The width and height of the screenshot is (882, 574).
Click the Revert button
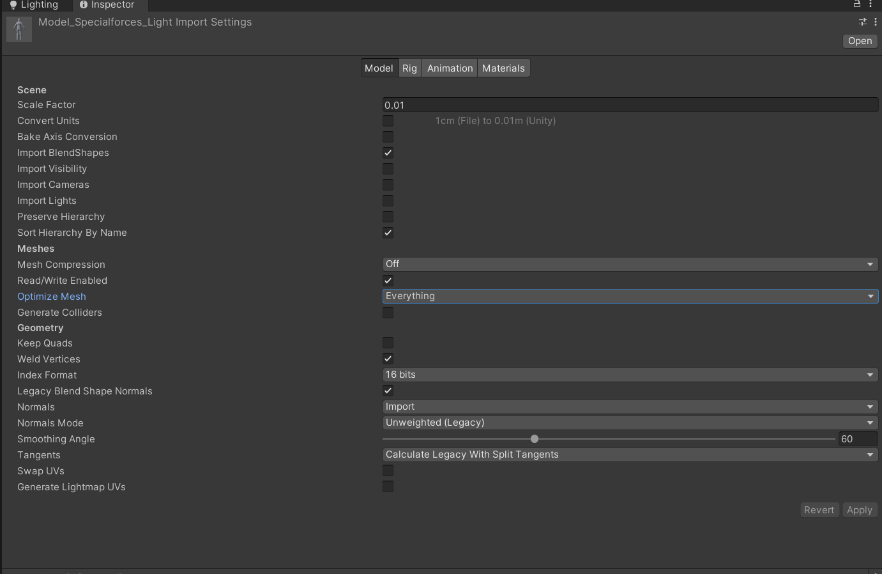click(819, 510)
